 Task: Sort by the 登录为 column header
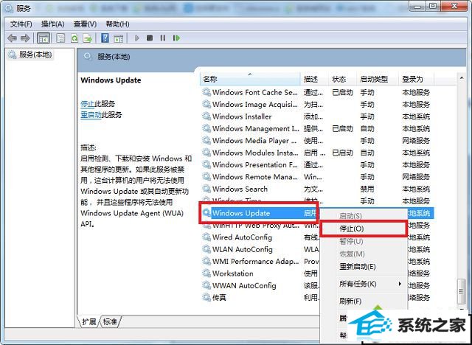pos(416,79)
